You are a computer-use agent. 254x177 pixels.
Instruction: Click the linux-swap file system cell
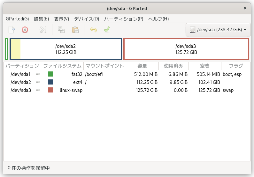pyautogui.click(x=71, y=90)
